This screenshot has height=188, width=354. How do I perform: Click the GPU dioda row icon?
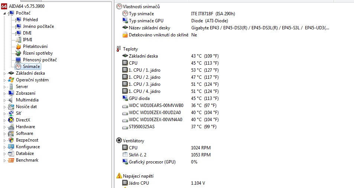click(x=125, y=98)
